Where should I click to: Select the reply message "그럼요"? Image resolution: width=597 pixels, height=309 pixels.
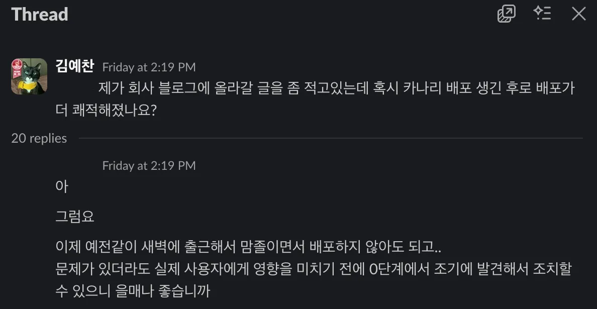point(75,217)
